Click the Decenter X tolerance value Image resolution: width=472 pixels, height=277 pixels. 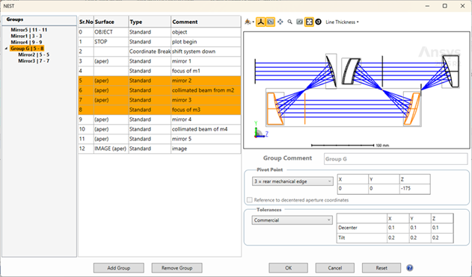pos(398,228)
